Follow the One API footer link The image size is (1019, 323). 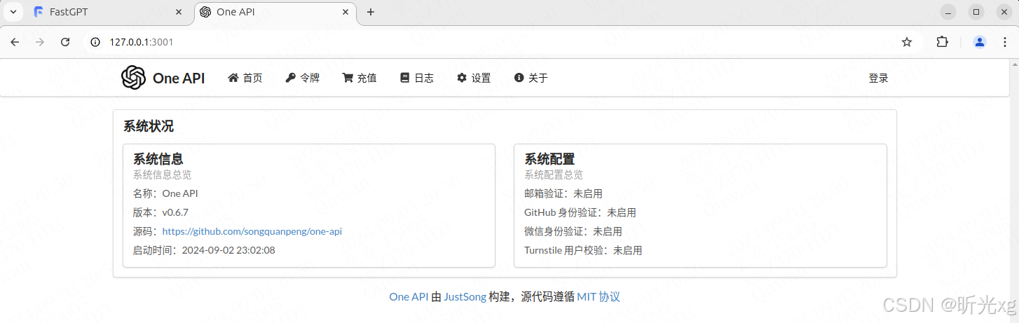[x=409, y=296]
